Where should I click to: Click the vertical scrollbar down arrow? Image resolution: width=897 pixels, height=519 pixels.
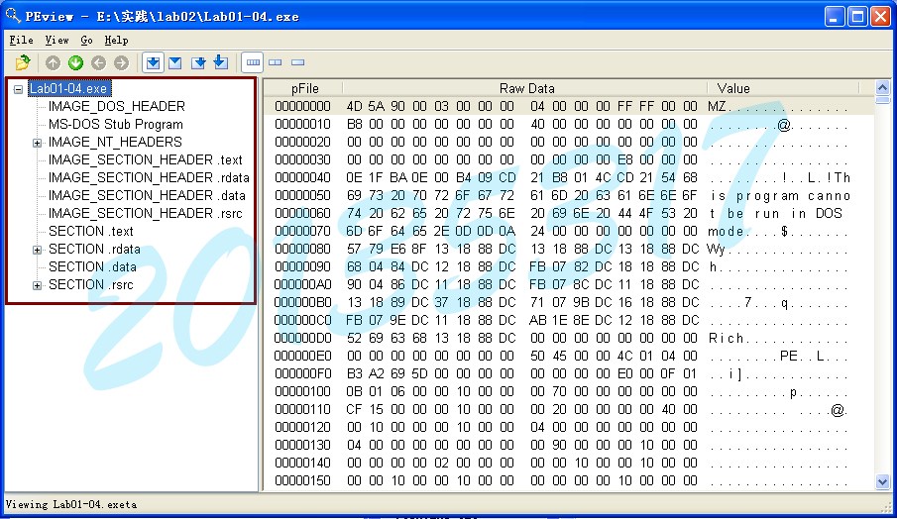[882, 481]
